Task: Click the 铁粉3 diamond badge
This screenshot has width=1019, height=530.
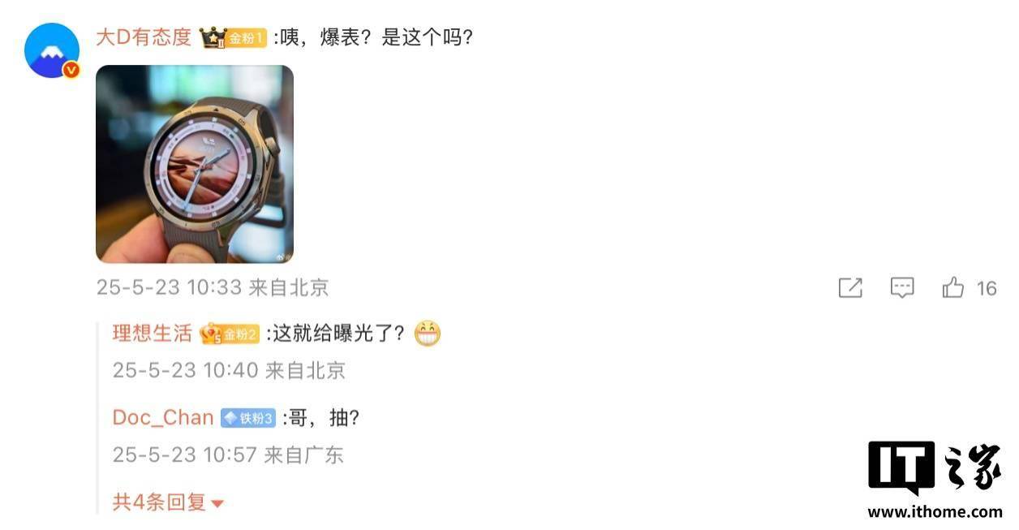Action: pyautogui.click(x=247, y=418)
